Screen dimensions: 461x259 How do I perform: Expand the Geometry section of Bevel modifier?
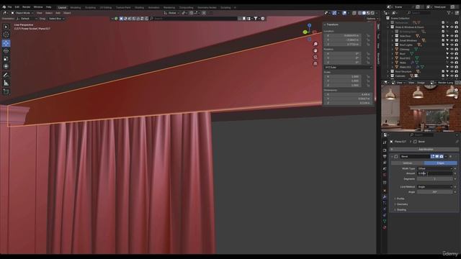click(x=401, y=204)
